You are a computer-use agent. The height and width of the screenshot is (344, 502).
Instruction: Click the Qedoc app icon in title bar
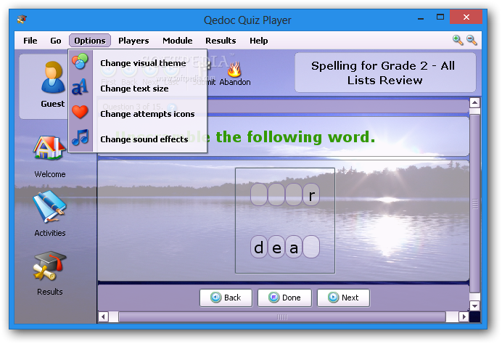[x=22, y=20]
